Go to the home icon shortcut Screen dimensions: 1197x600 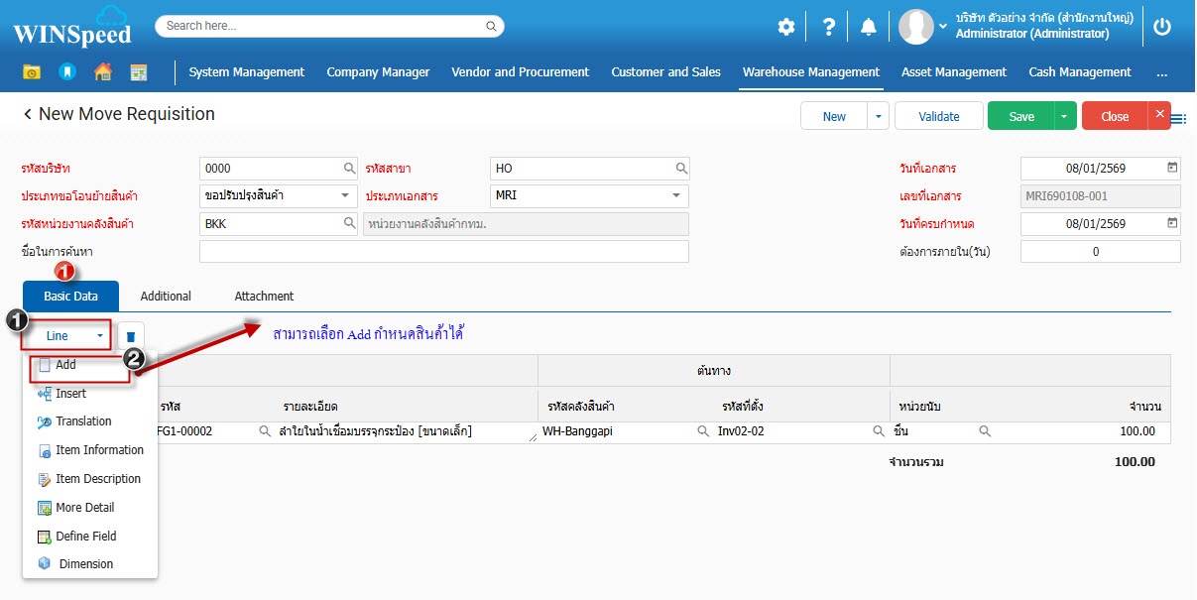[x=102, y=71]
